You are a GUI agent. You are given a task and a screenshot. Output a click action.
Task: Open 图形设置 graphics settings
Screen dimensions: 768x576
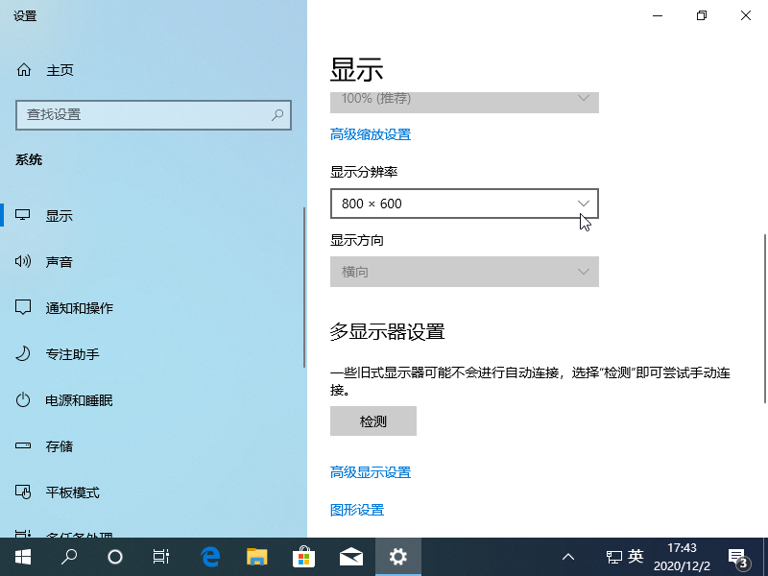(356, 510)
